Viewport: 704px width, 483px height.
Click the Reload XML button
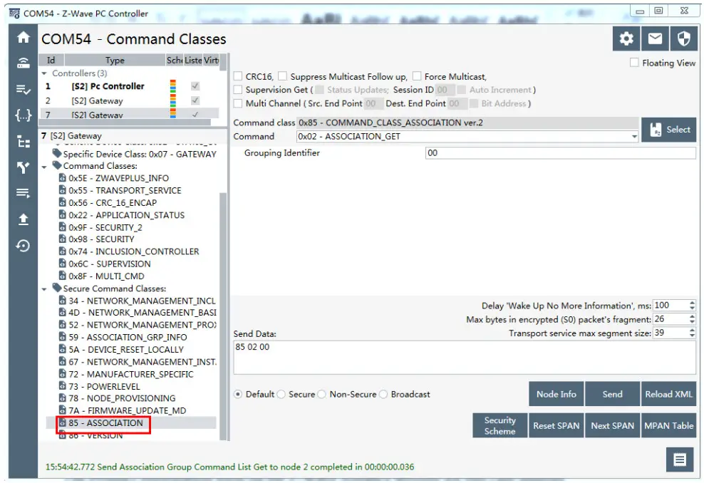coord(668,393)
